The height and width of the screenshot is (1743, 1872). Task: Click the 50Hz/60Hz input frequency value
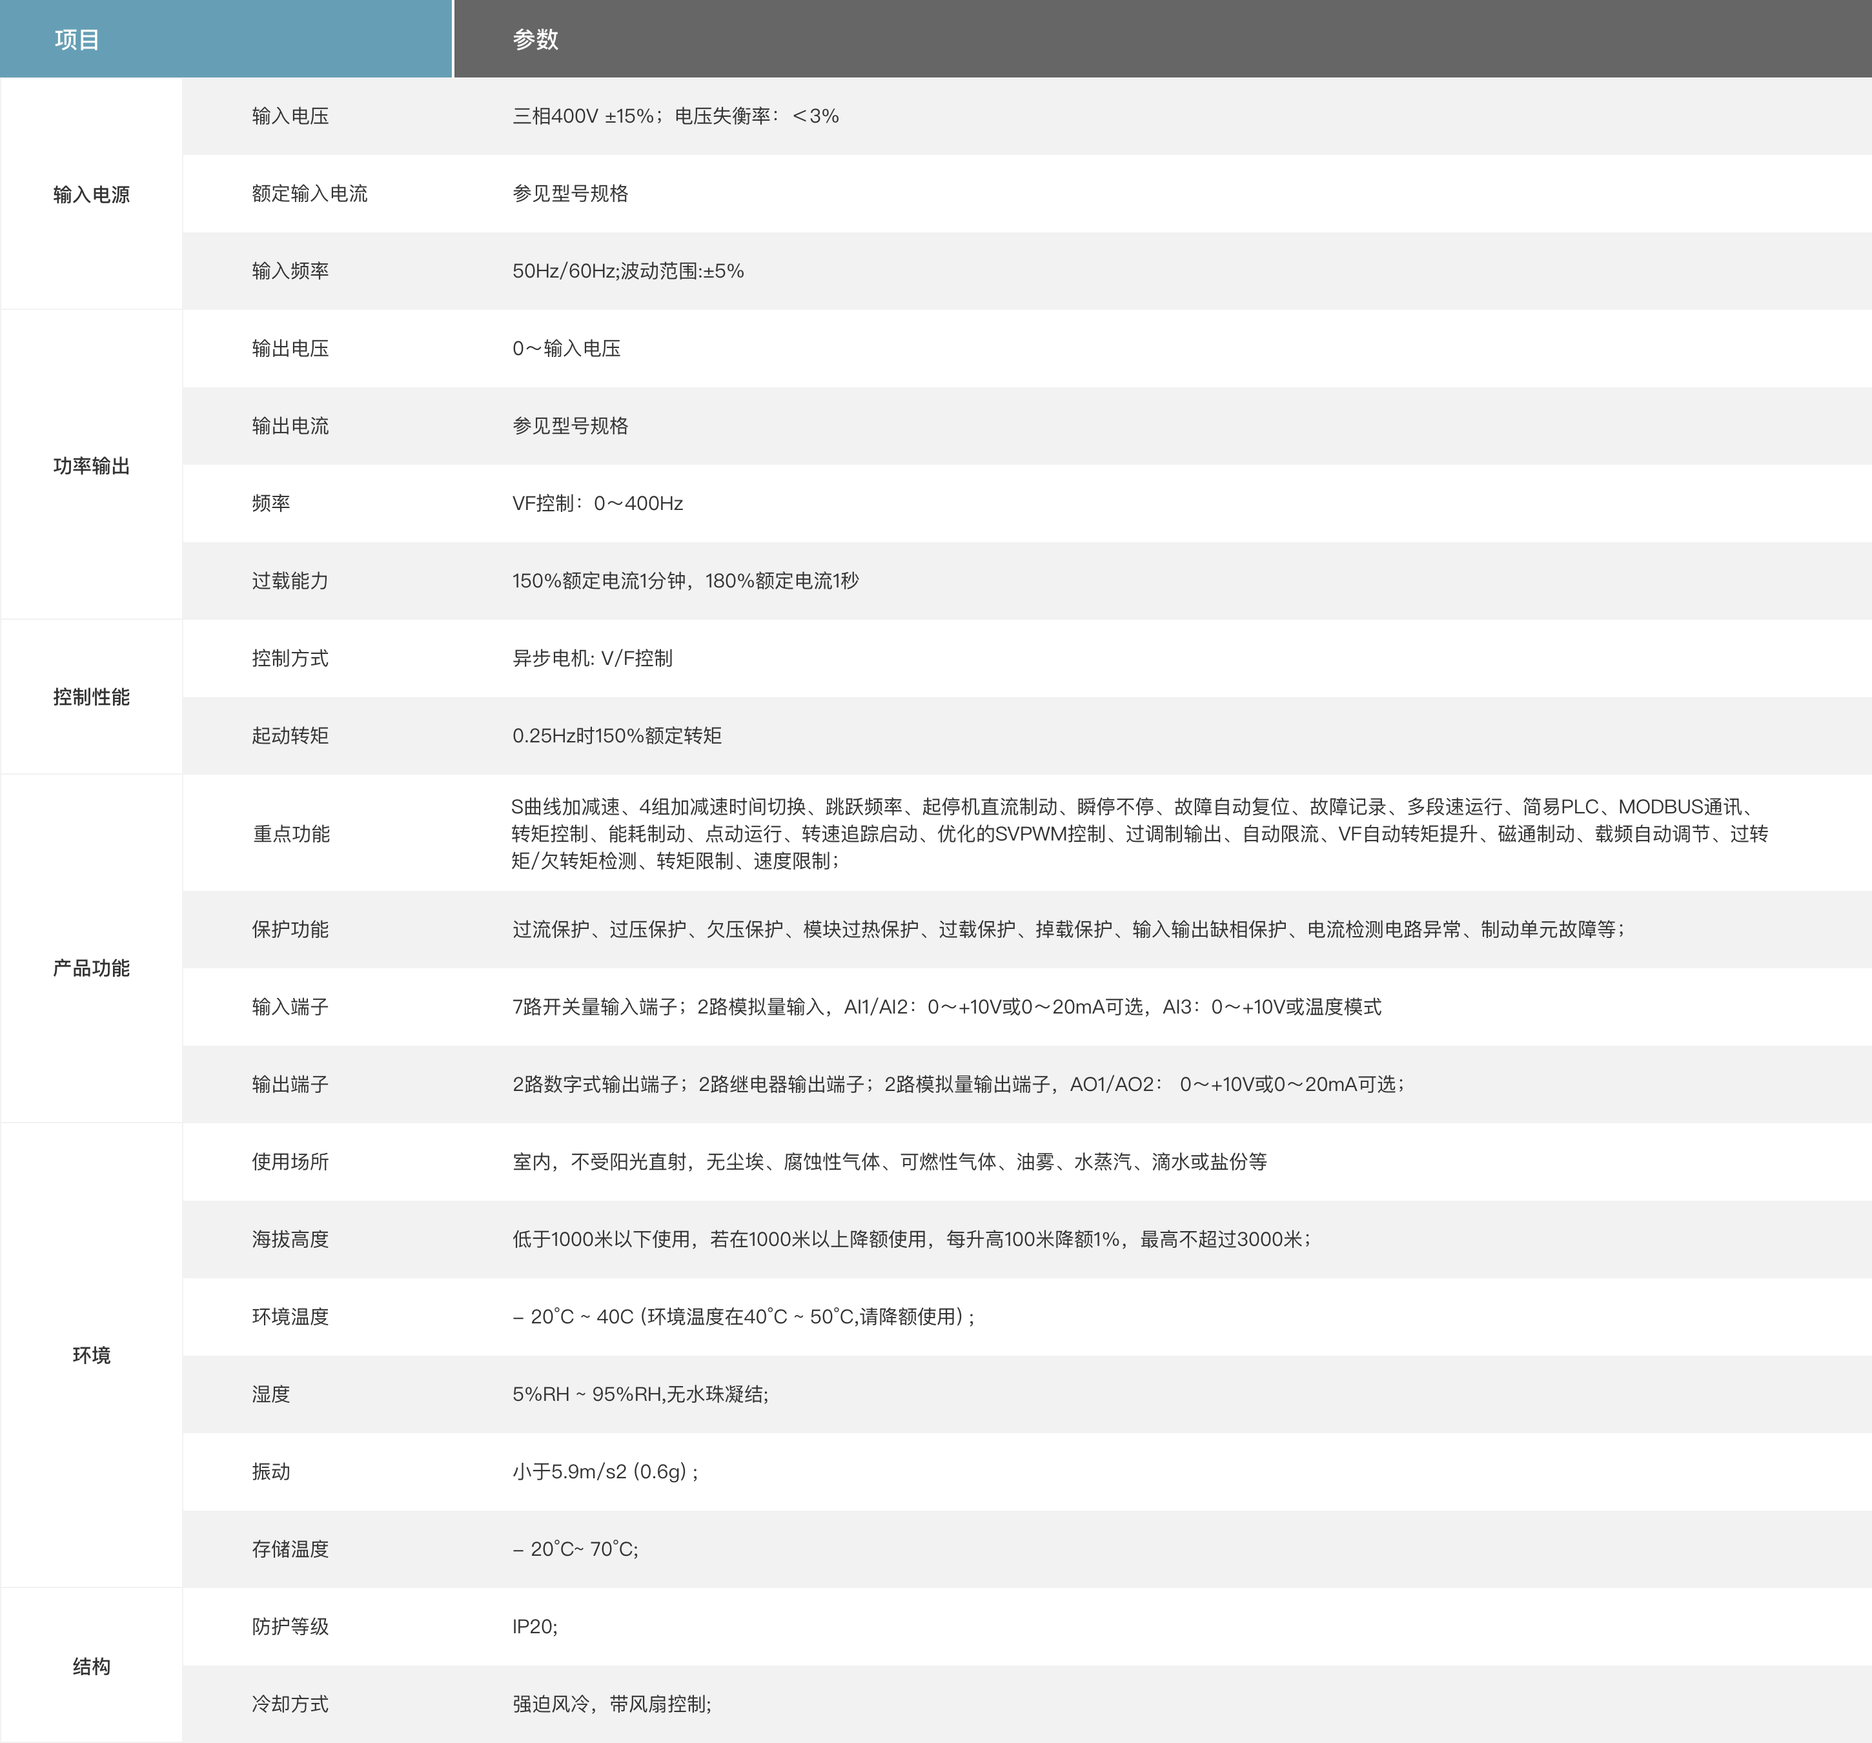[627, 271]
